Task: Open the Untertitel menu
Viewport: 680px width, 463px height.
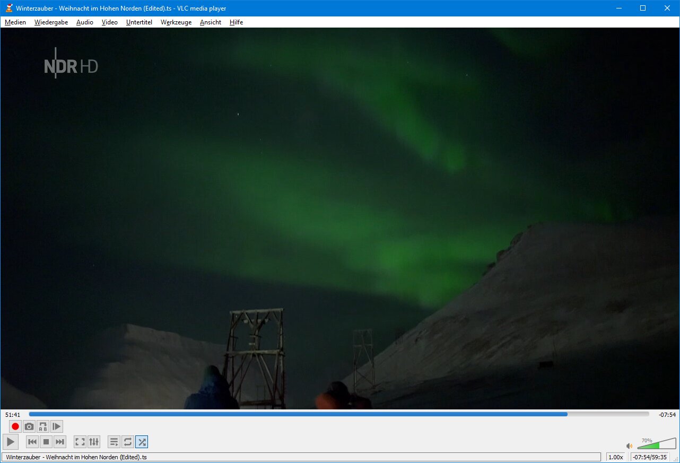Action: 139,22
